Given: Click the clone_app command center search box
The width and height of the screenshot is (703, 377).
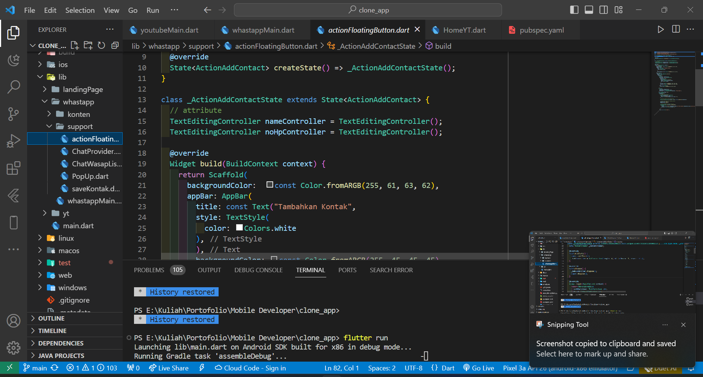Looking at the screenshot, I should coord(368,10).
